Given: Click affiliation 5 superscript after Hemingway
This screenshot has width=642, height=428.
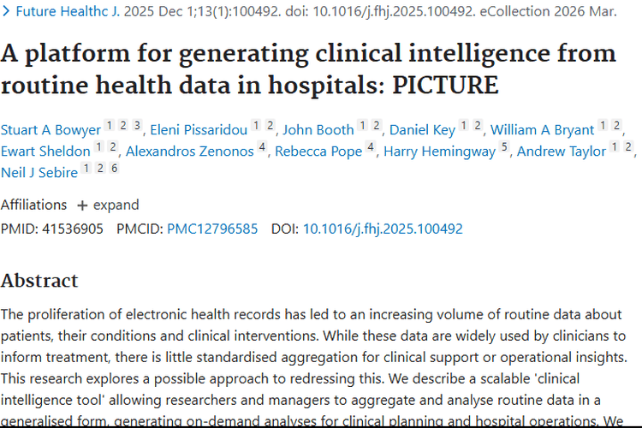Looking at the screenshot, I should tap(505, 149).
